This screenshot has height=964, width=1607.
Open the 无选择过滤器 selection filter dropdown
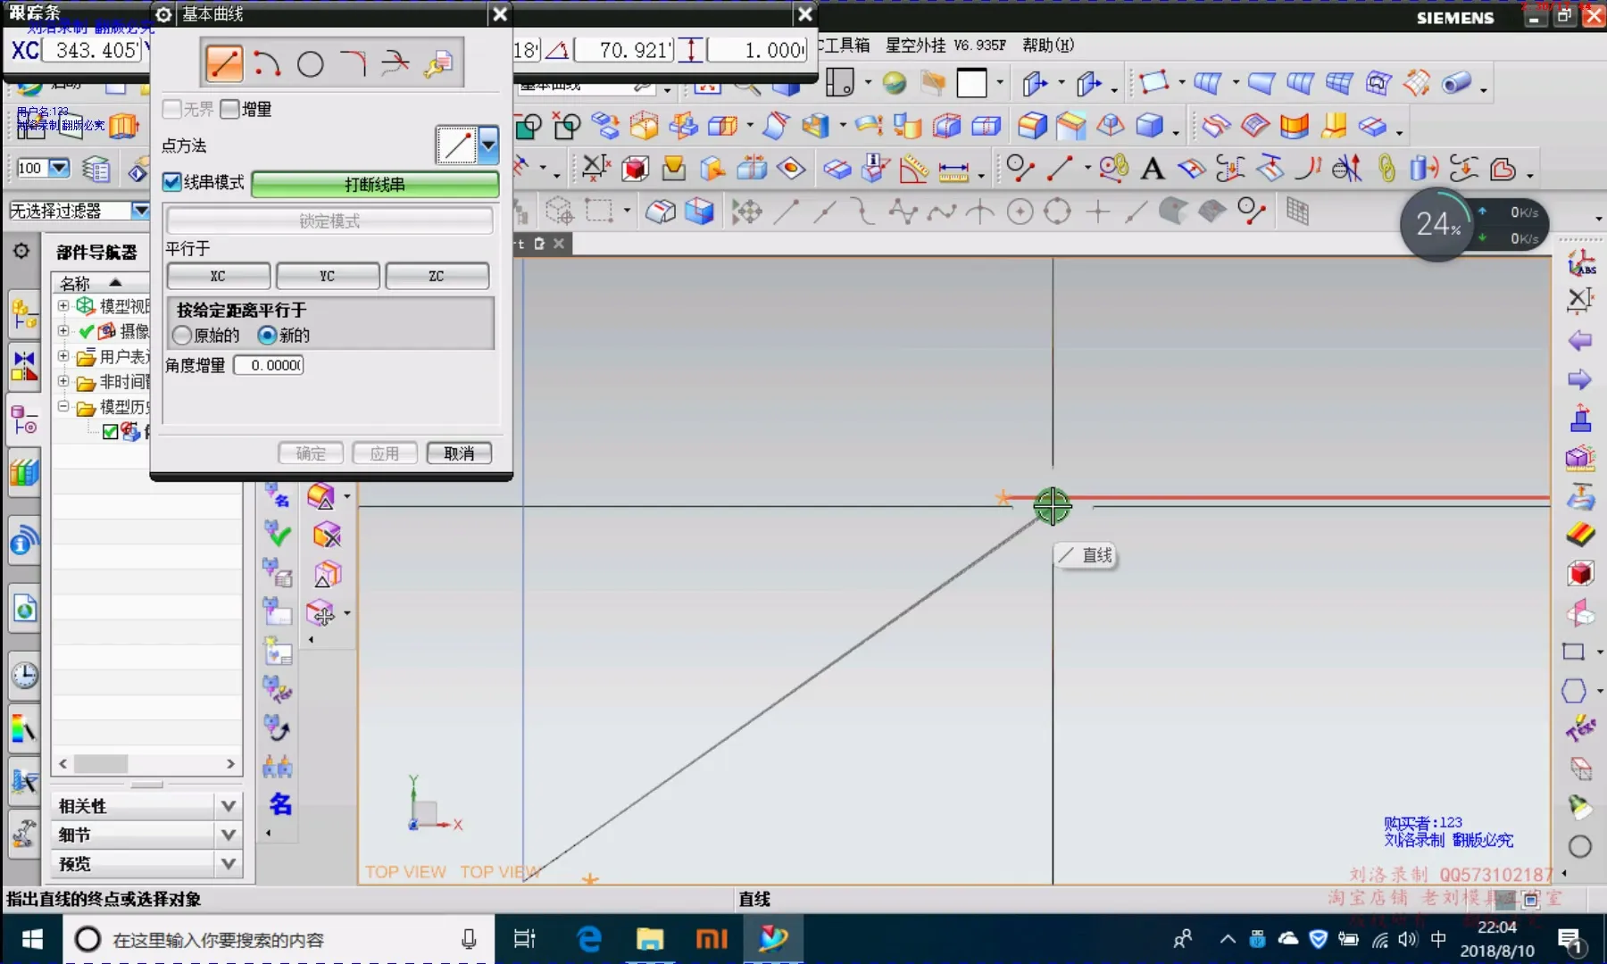click(x=140, y=211)
